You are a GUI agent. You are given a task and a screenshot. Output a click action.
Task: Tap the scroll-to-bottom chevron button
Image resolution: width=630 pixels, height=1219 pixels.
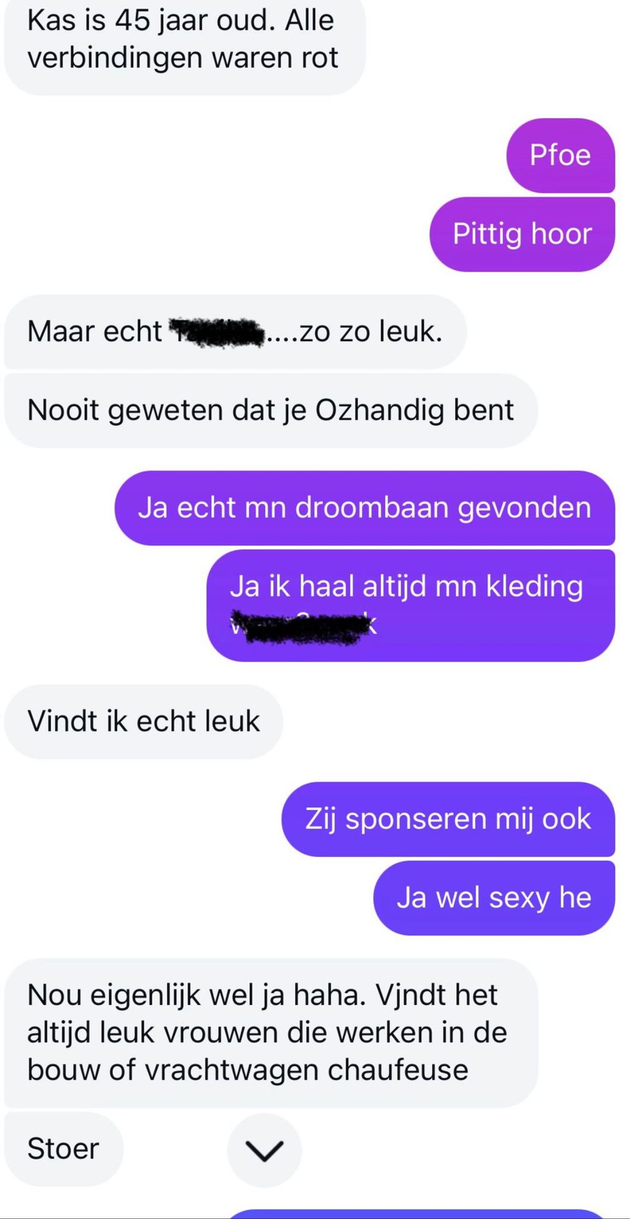click(265, 1150)
